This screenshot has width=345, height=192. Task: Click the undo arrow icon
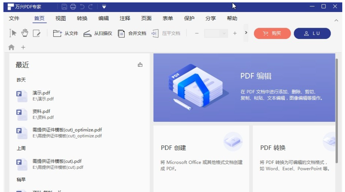click(x=82, y=7)
